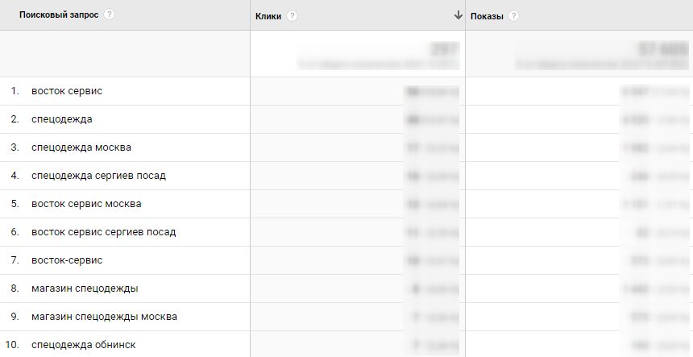
Task: Click help icon next to Клики
Action: coord(292,15)
